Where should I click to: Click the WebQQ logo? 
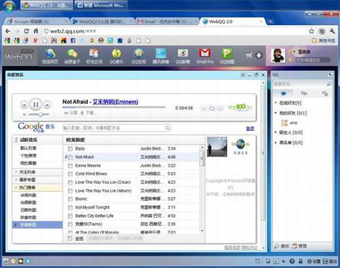tap(19, 56)
